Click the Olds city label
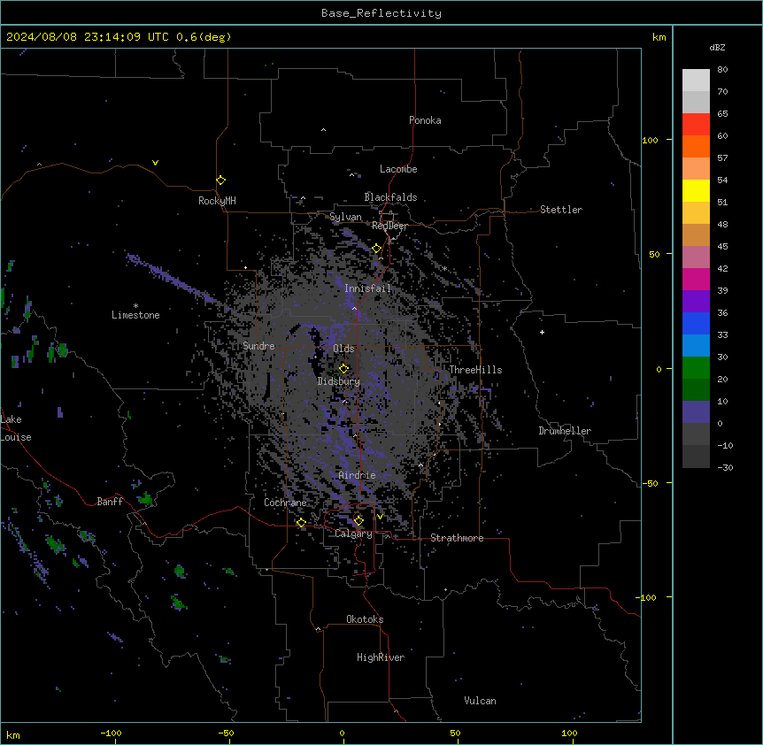 tap(343, 349)
